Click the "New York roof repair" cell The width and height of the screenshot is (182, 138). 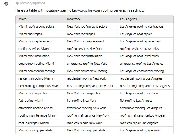[81, 34]
